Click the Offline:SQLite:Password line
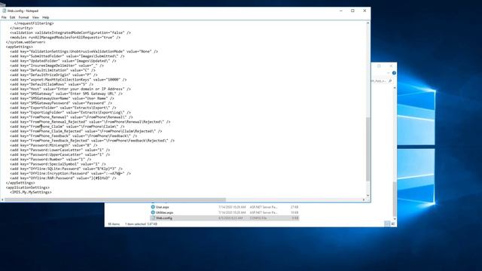The height and width of the screenshot is (271, 482). tap(66, 169)
